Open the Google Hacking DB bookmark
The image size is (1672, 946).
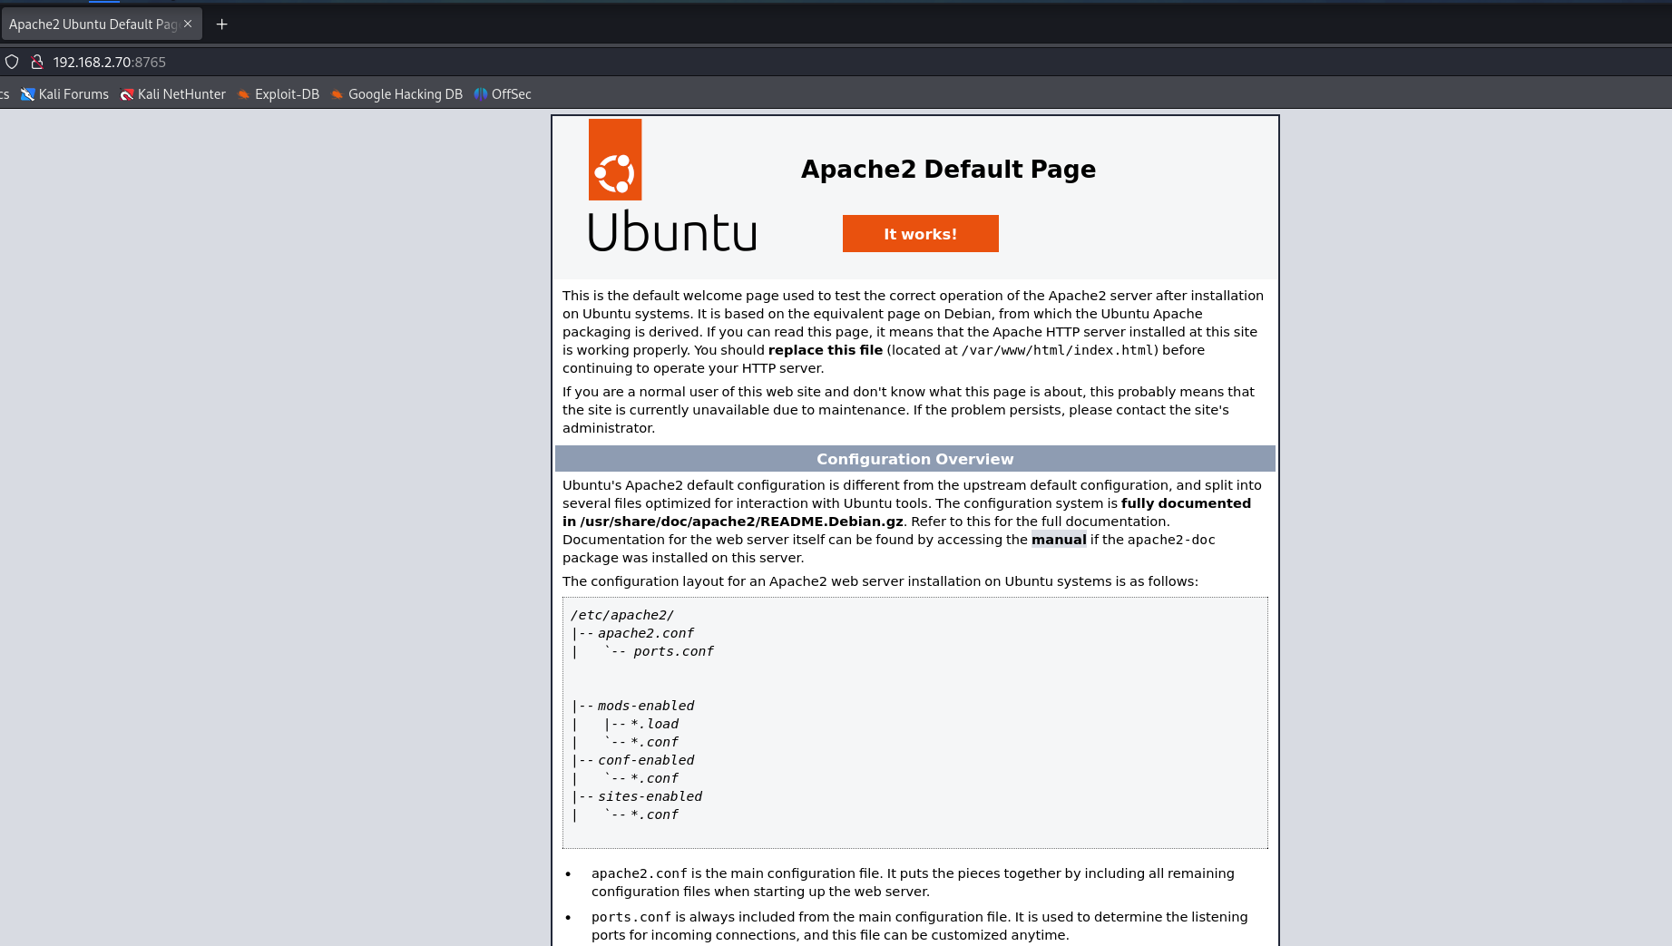[396, 94]
